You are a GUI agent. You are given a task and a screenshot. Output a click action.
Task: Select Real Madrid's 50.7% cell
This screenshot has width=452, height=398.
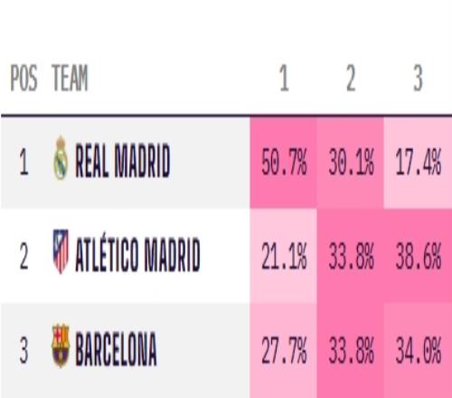point(284,162)
